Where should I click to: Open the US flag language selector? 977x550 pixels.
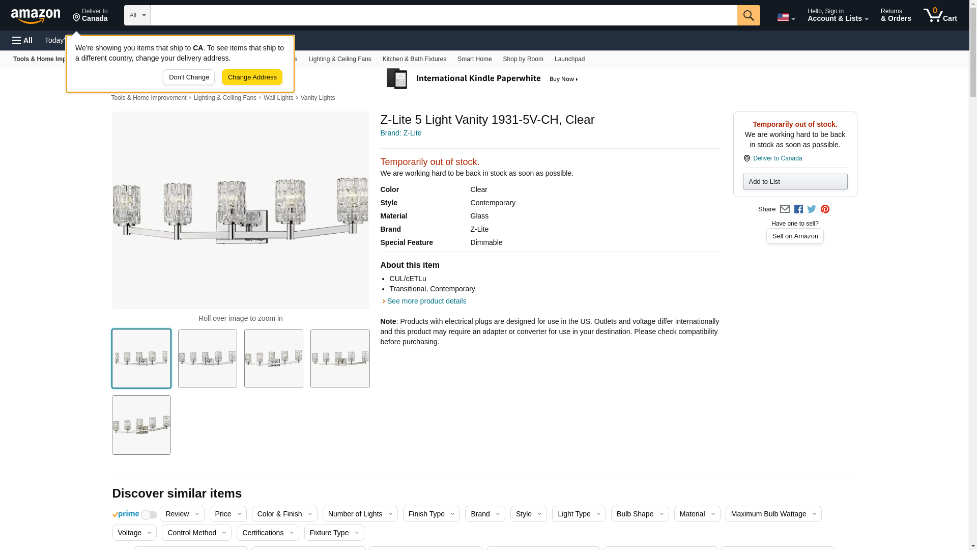tap(786, 17)
